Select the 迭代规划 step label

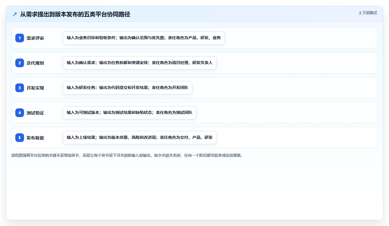[35, 63]
